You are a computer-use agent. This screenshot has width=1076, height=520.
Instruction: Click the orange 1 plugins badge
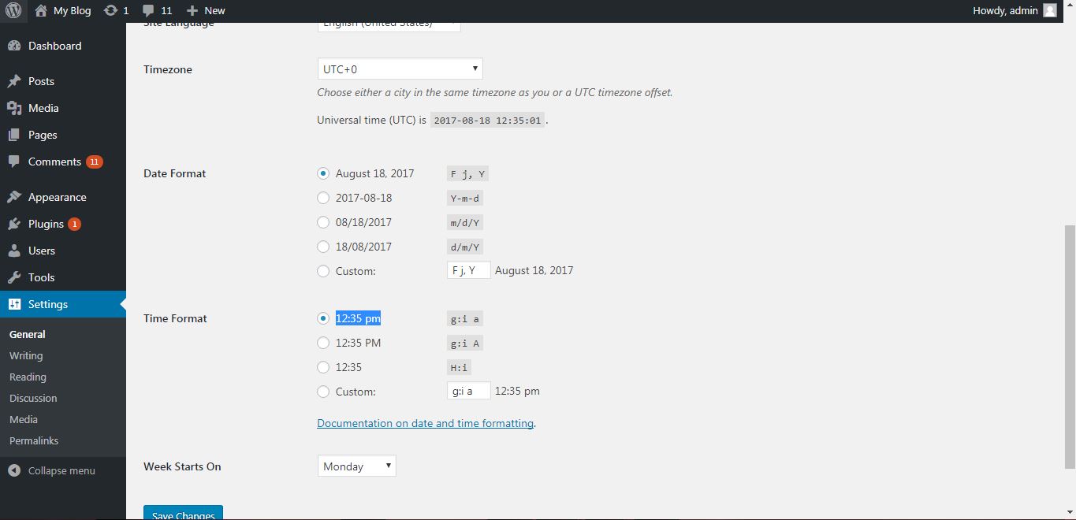pos(74,224)
